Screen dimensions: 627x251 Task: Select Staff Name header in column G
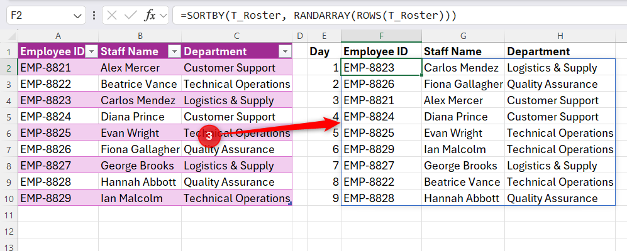click(463, 51)
